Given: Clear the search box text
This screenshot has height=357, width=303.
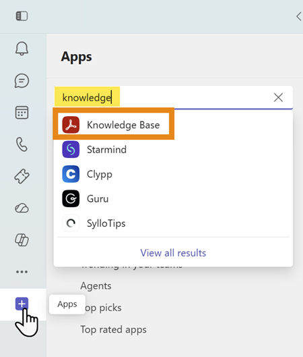Looking at the screenshot, I should [x=278, y=97].
